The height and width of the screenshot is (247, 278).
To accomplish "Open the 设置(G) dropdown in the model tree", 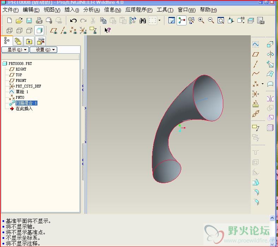I will (43, 50).
